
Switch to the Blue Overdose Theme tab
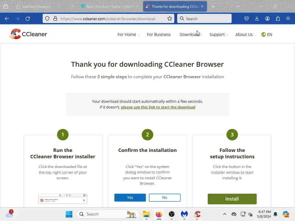pos(110,6)
